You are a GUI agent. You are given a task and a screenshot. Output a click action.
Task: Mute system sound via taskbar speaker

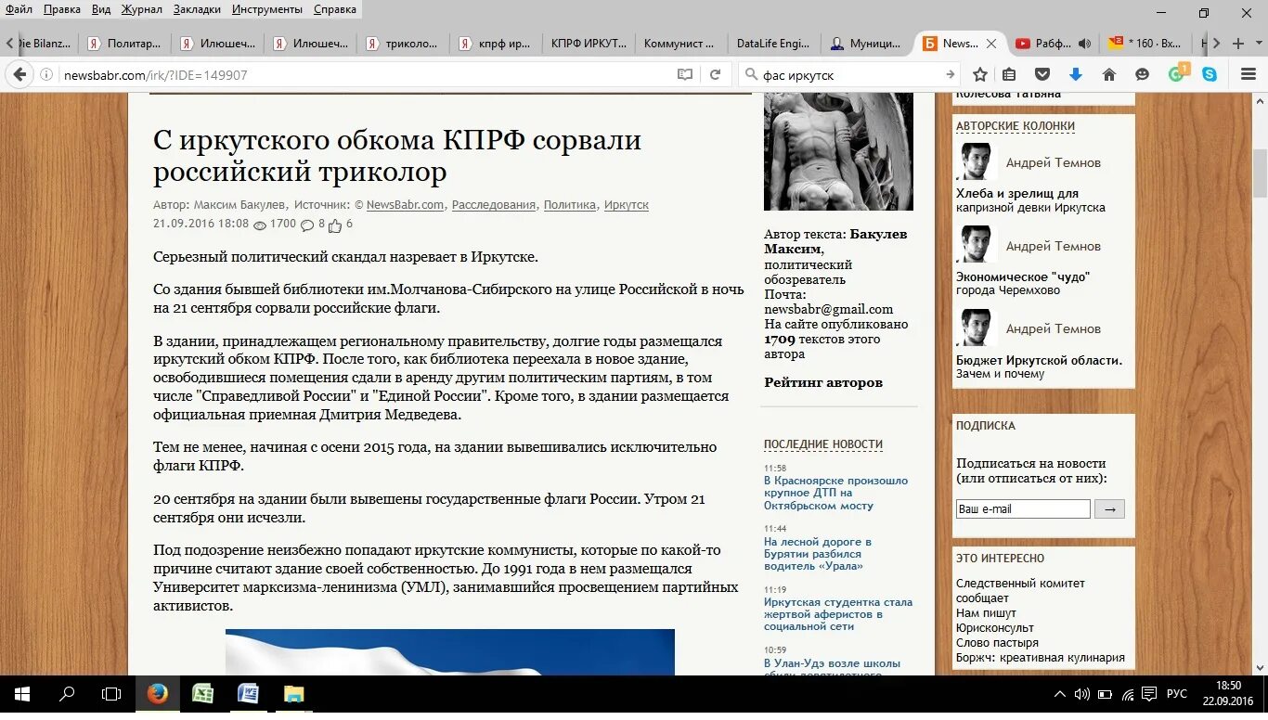[x=1084, y=693]
